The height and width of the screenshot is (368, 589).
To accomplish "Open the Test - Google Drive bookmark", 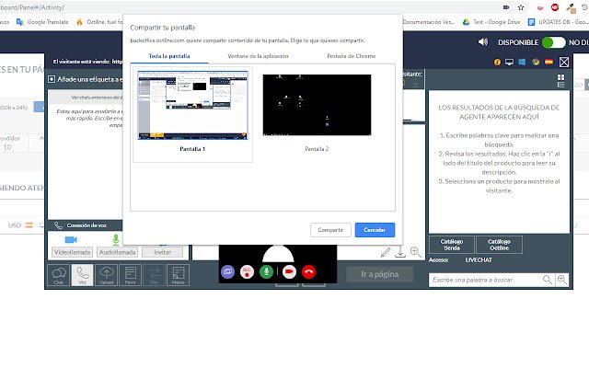I will (x=491, y=22).
